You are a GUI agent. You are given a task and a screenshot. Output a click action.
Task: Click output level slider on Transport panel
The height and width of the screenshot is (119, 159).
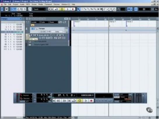(x=143, y=98)
